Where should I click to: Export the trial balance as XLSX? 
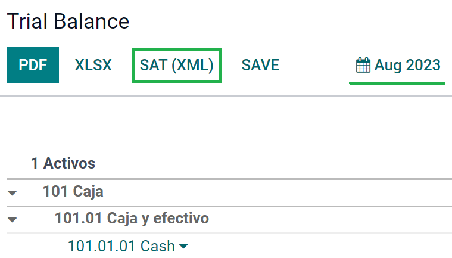click(x=93, y=65)
